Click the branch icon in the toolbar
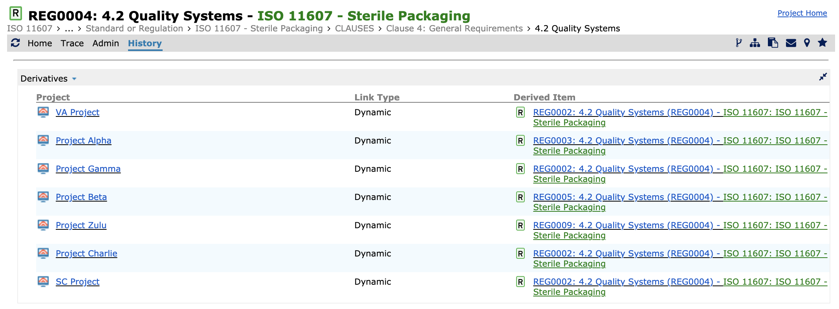839x309 pixels. (738, 43)
